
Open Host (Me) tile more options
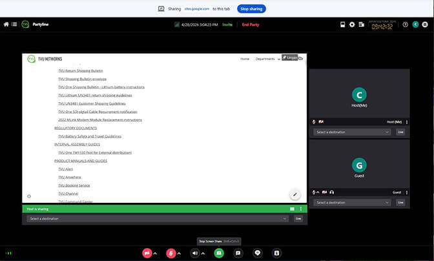(407, 122)
